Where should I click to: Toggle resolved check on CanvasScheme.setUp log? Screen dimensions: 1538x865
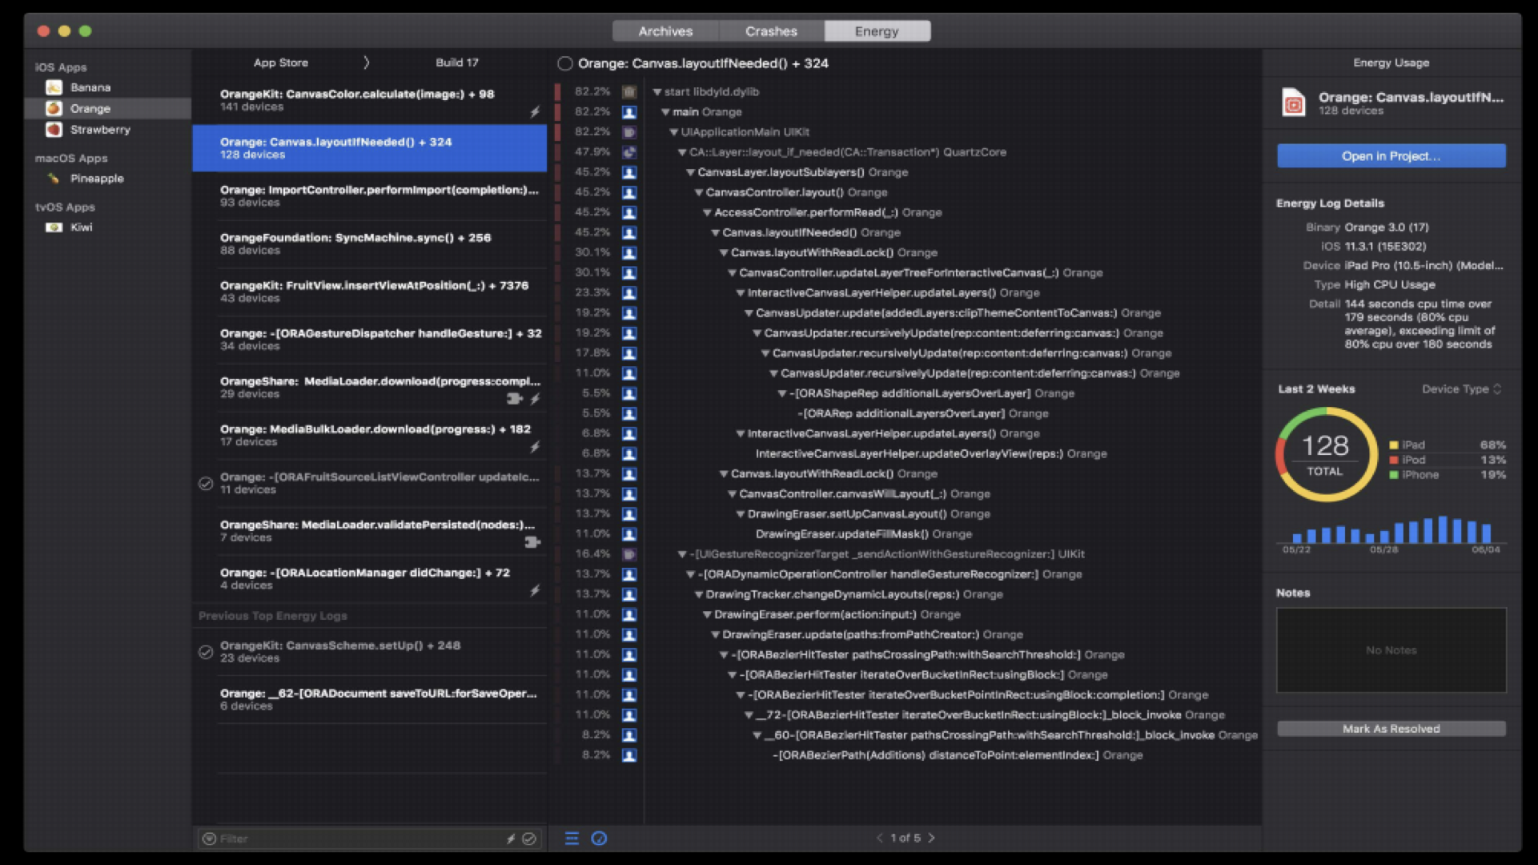point(206,652)
